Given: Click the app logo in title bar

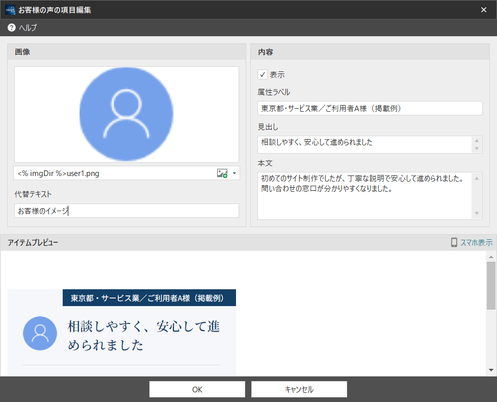Looking at the screenshot, I should tap(10, 10).
